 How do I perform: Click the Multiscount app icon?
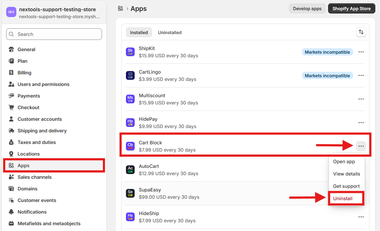pos(130,99)
